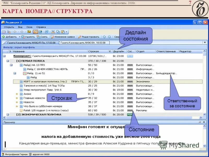Collapse the root Газета Коммерсантъ №042/П node
209x157 pixels.
point(4,56)
